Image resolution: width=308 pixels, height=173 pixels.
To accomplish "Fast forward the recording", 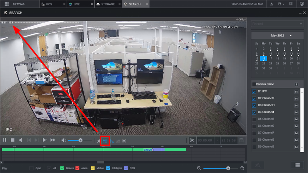I will point(53,140).
